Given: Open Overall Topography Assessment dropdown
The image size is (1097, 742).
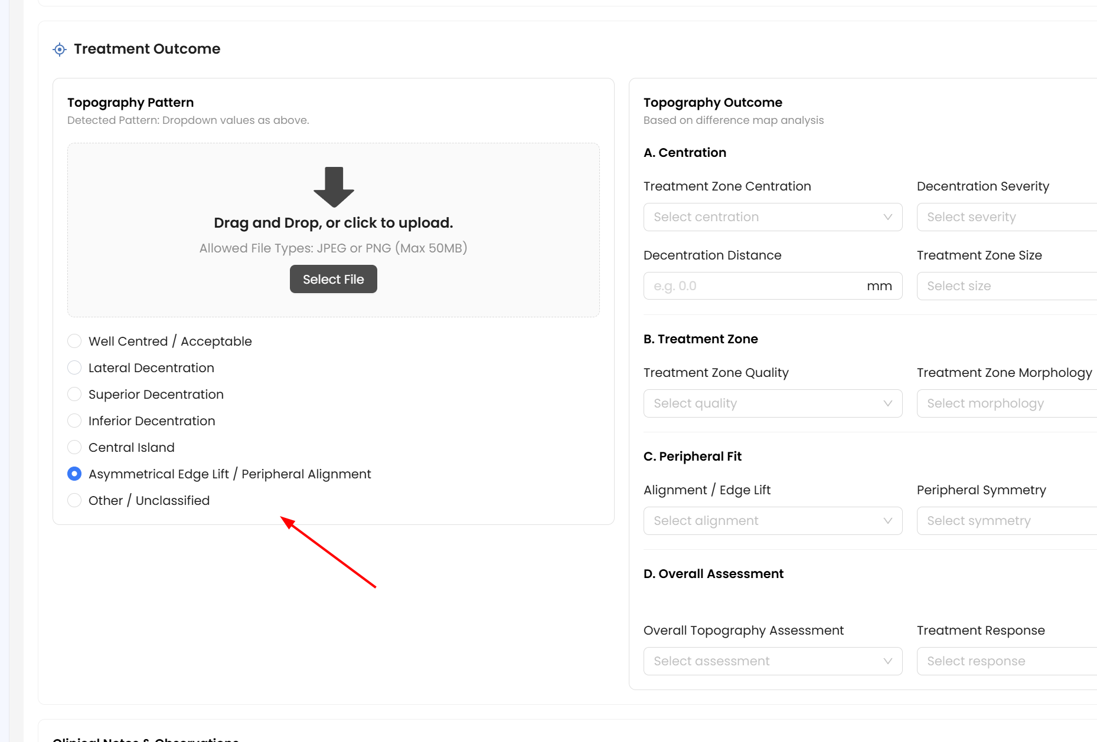Looking at the screenshot, I should (x=773, y=661).
